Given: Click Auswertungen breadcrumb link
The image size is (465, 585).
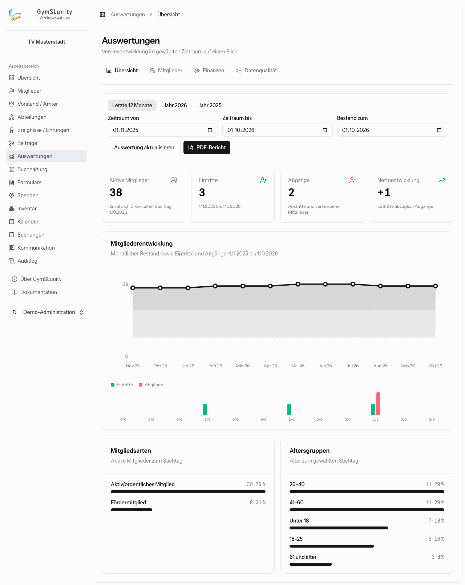Looking at the screenshot, I should (128, 15).
